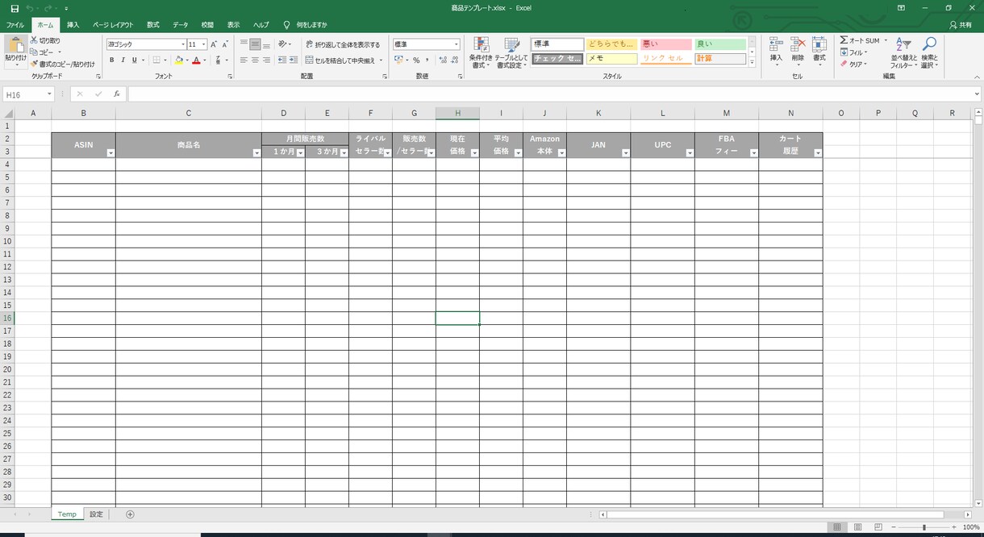Toggle wrap text (折り返して全体を表示する)

[x=343, y=44]
